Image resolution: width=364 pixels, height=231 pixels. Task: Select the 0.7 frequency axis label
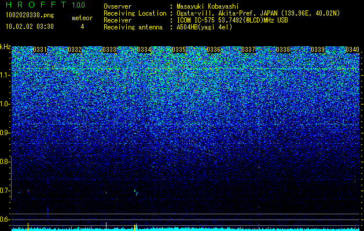[x=5, y=191]
